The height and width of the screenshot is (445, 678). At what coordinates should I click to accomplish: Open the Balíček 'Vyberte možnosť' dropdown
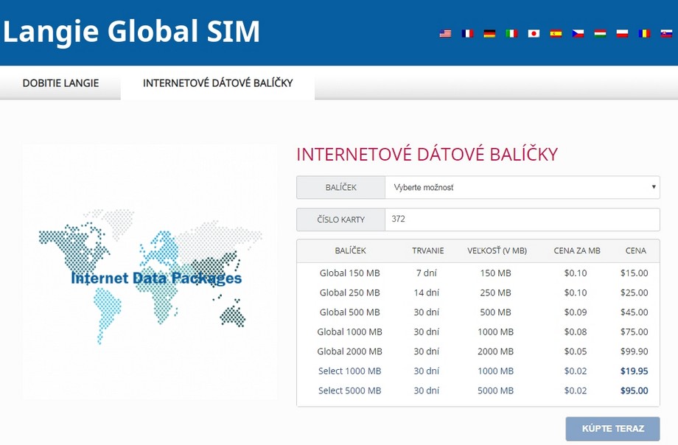[x=522, y=187]
